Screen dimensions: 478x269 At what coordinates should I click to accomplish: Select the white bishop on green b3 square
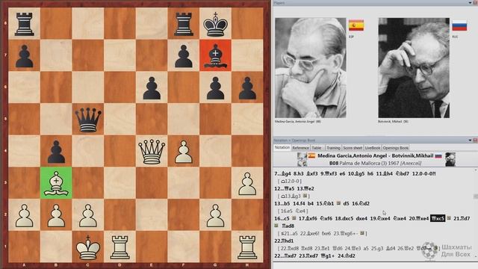click(56, 183)
